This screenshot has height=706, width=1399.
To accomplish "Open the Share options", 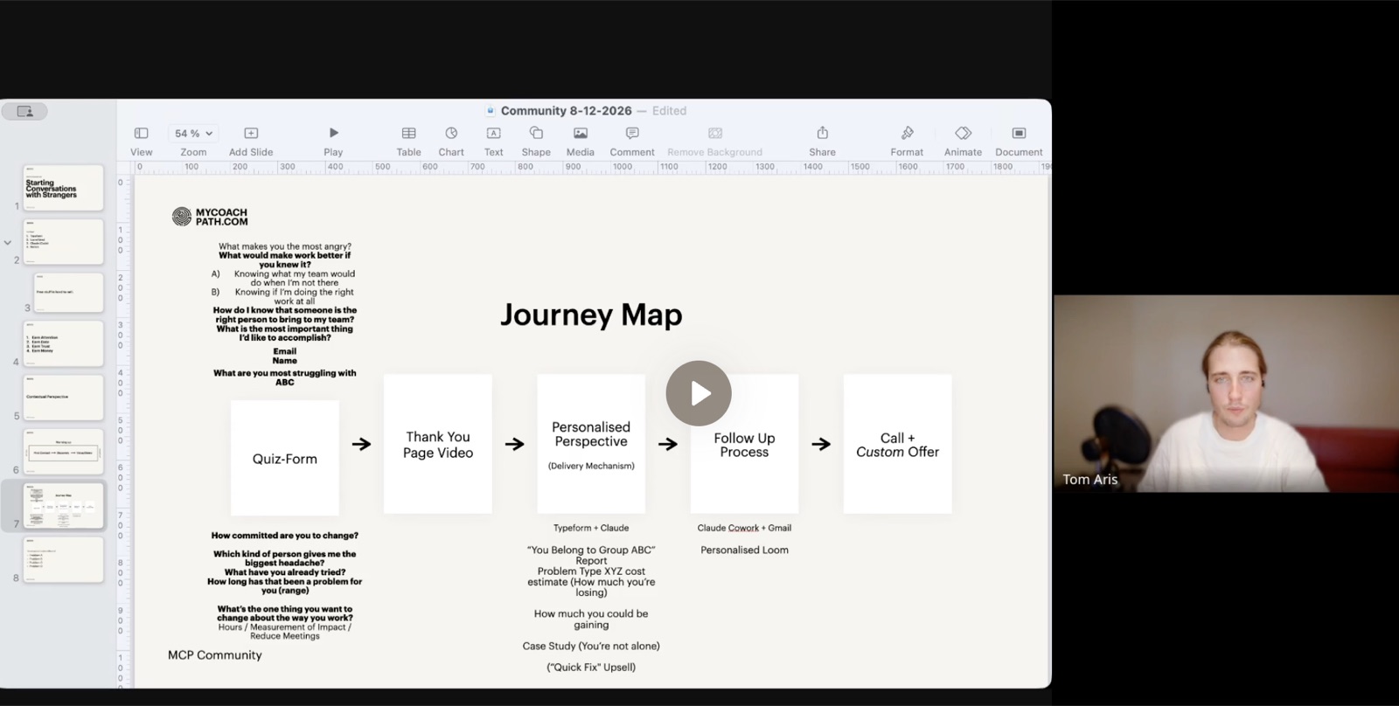I will click(x=822, y=141).
